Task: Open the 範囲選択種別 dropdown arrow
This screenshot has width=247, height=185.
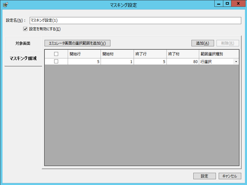Action: 236,62
